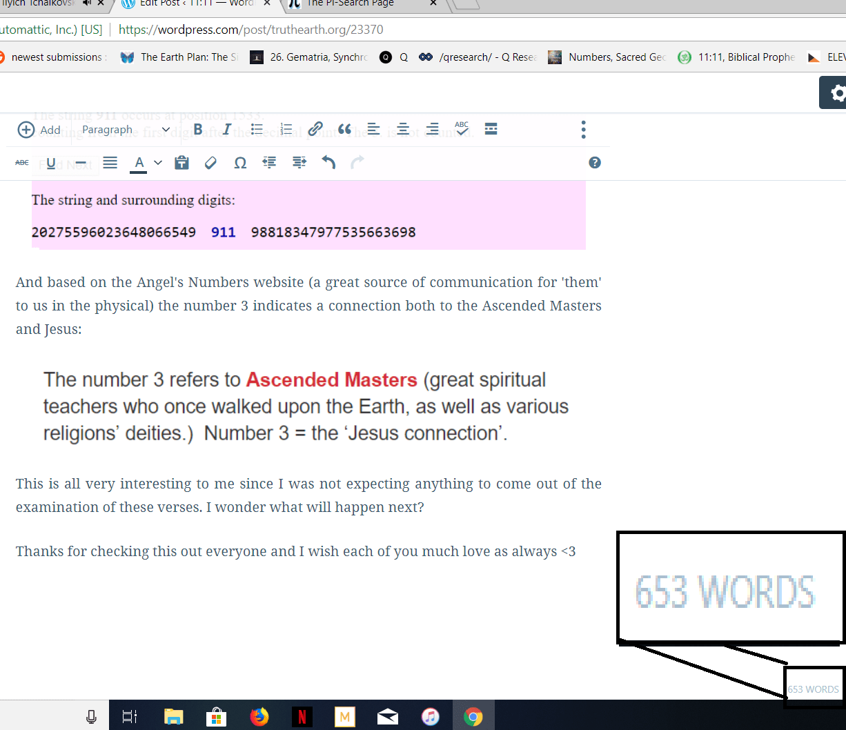Screen dimensions: 846x730
Task: Click the Add media button
Action: pos(39,130)
